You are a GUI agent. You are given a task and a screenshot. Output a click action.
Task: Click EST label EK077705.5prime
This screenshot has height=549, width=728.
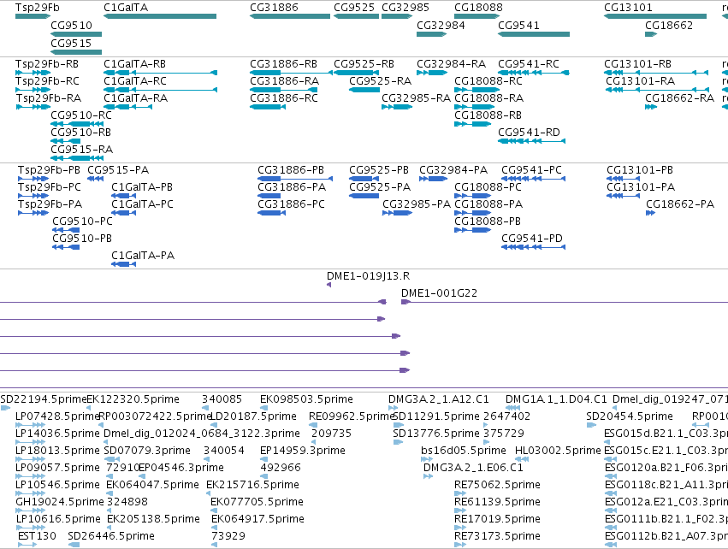tap(257, 502)
